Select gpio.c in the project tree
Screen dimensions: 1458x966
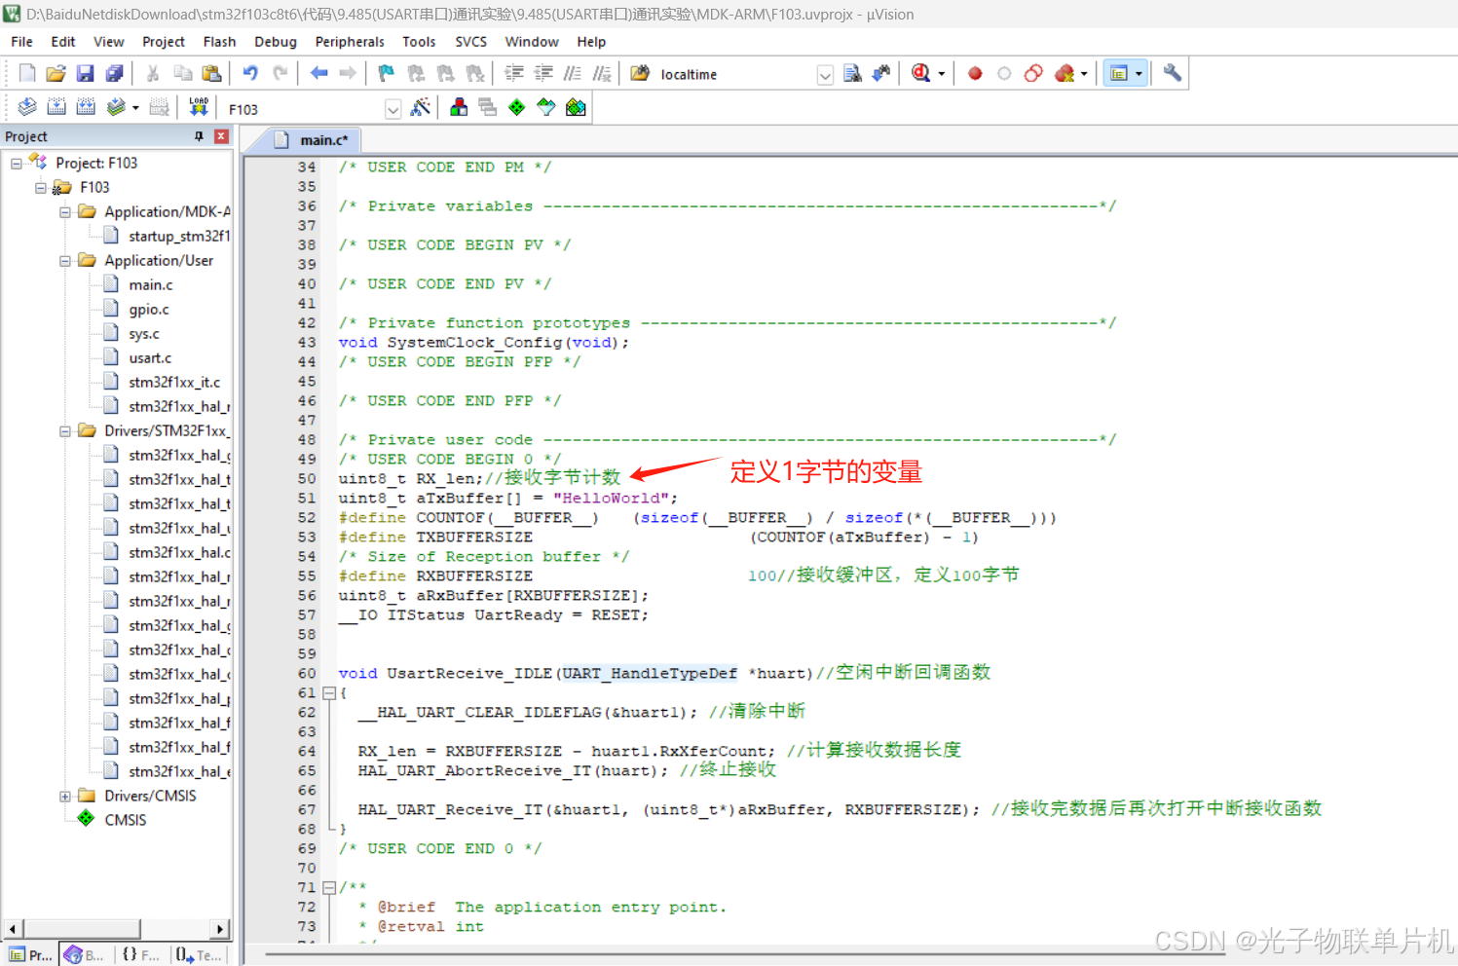pos(149,310)
